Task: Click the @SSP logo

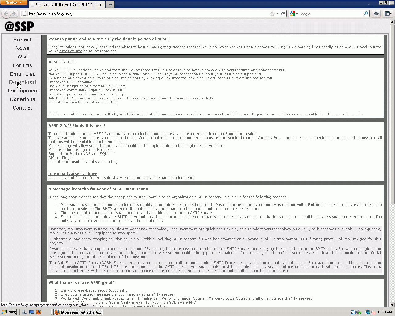Action: coord(19,27)
